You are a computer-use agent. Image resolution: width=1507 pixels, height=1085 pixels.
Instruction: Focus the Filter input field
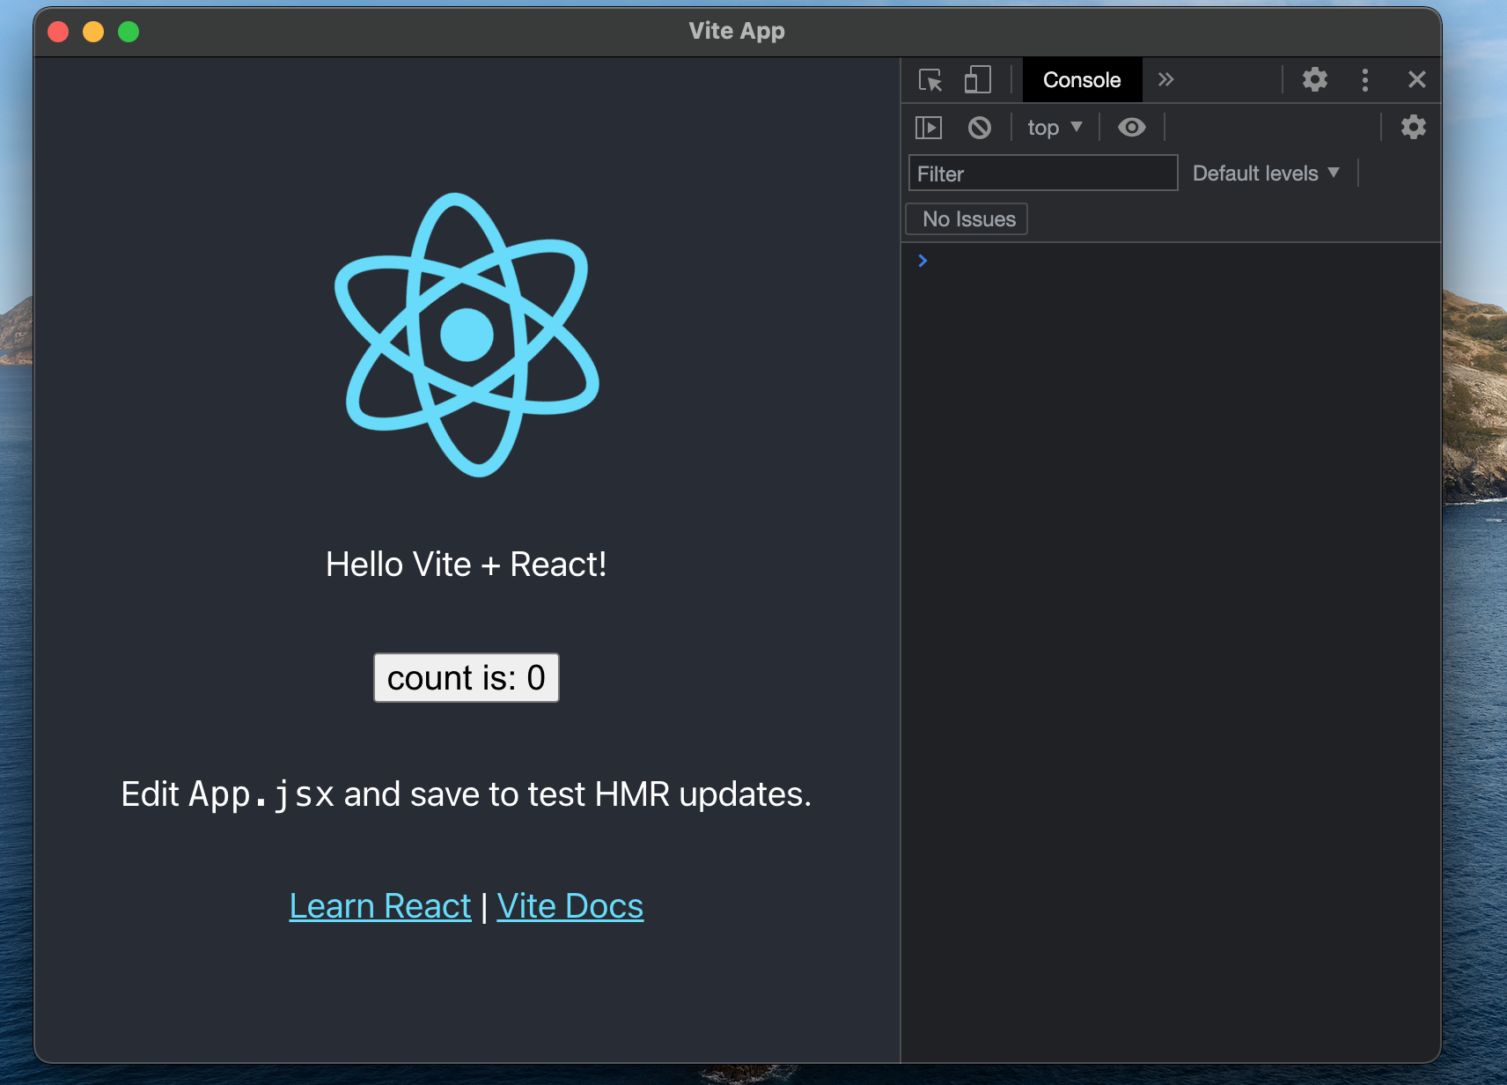click(x=1043, y=173)
